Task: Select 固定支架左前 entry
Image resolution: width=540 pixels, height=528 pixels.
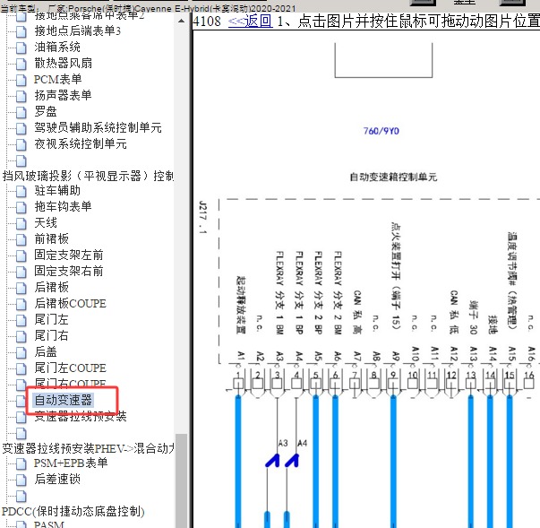Action: point(69,255)
